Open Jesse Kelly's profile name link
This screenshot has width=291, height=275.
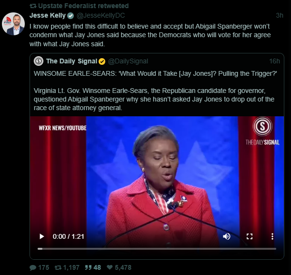click(x=47, y=15)
